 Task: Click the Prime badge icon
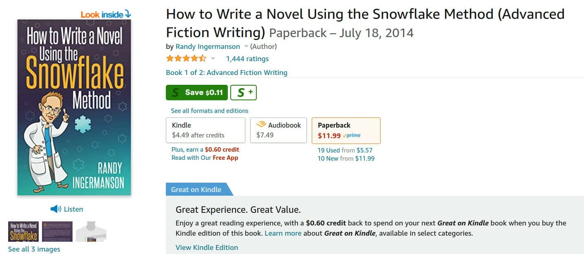[x=352, y=135]
